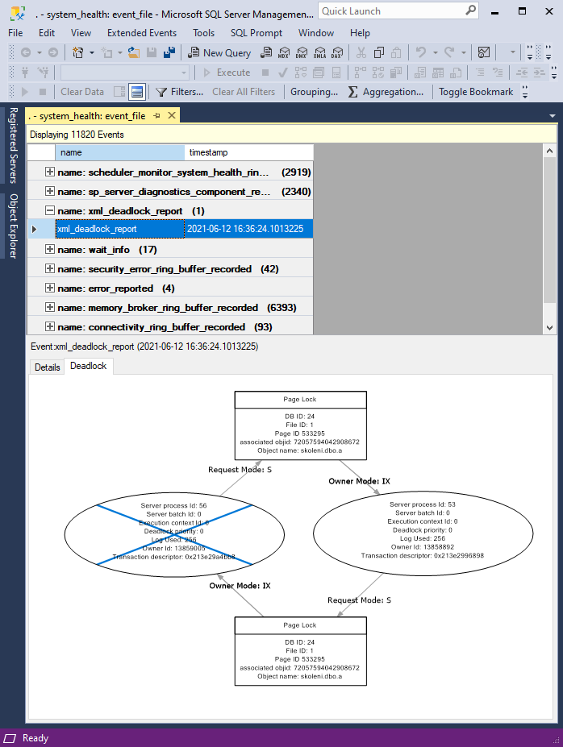Expand connectivity_ring_buffer_recorded group

click(x=49, y=326)
